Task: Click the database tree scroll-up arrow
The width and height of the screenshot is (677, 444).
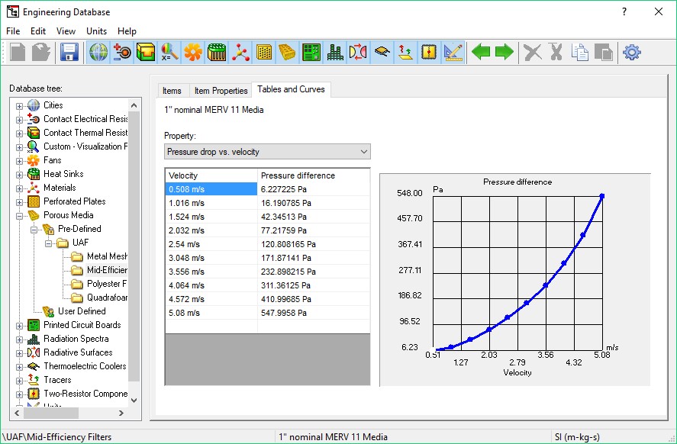Action: point(134,105)
